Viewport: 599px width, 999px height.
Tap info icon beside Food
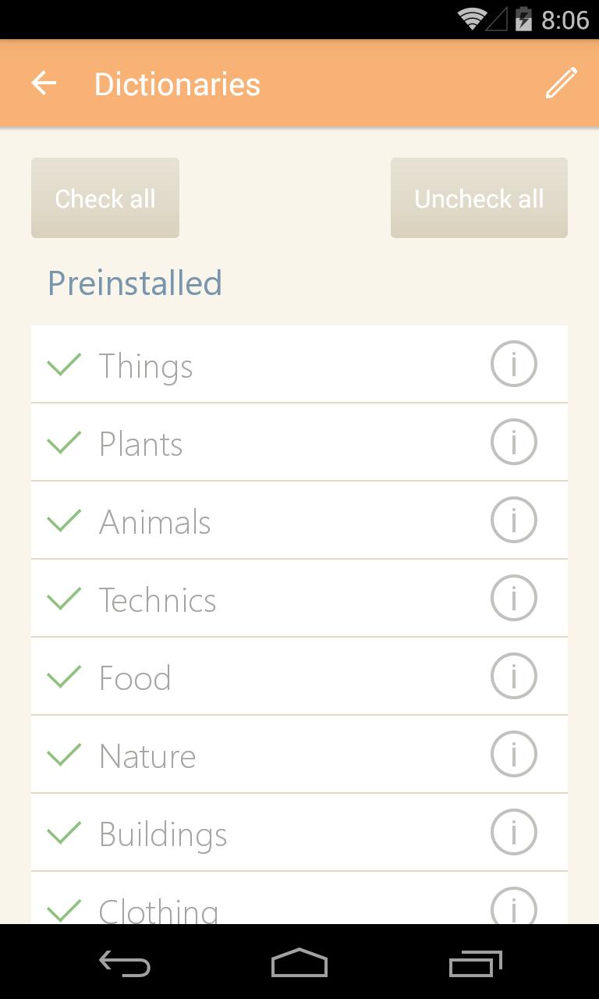(513, 676)
